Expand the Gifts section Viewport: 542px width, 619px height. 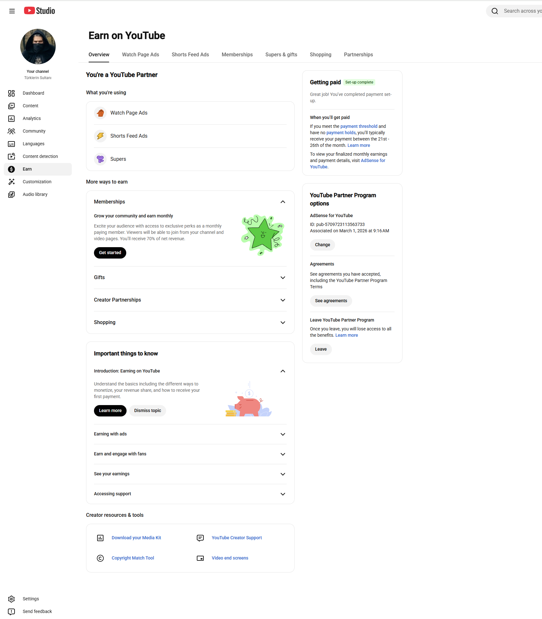(283, 278)
